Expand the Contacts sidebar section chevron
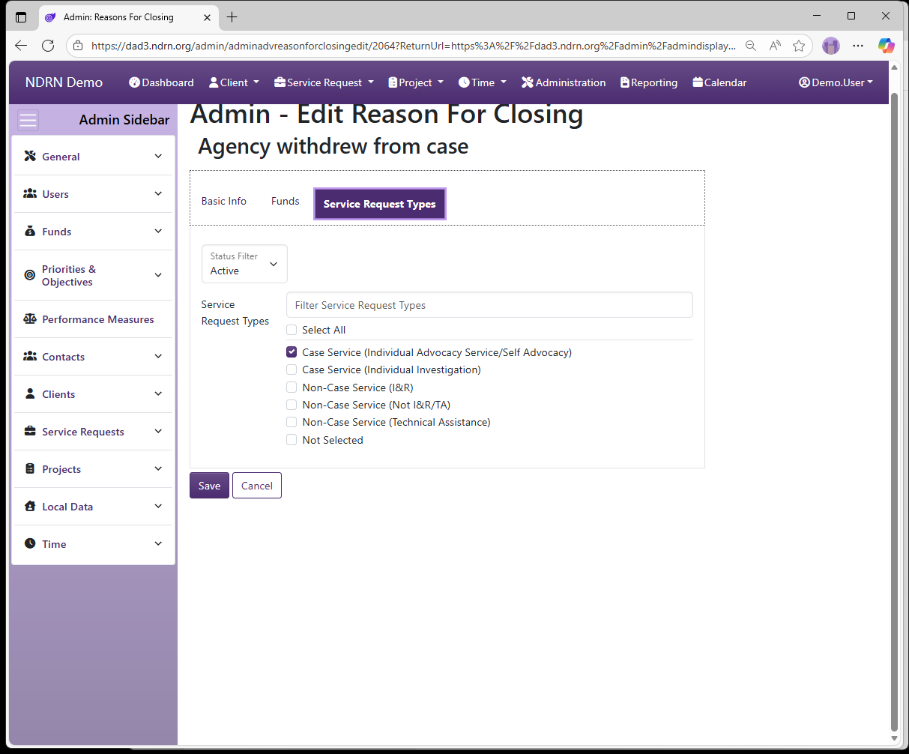 point(158,356)
